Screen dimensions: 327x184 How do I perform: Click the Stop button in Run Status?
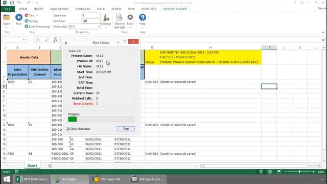point(126,129)
